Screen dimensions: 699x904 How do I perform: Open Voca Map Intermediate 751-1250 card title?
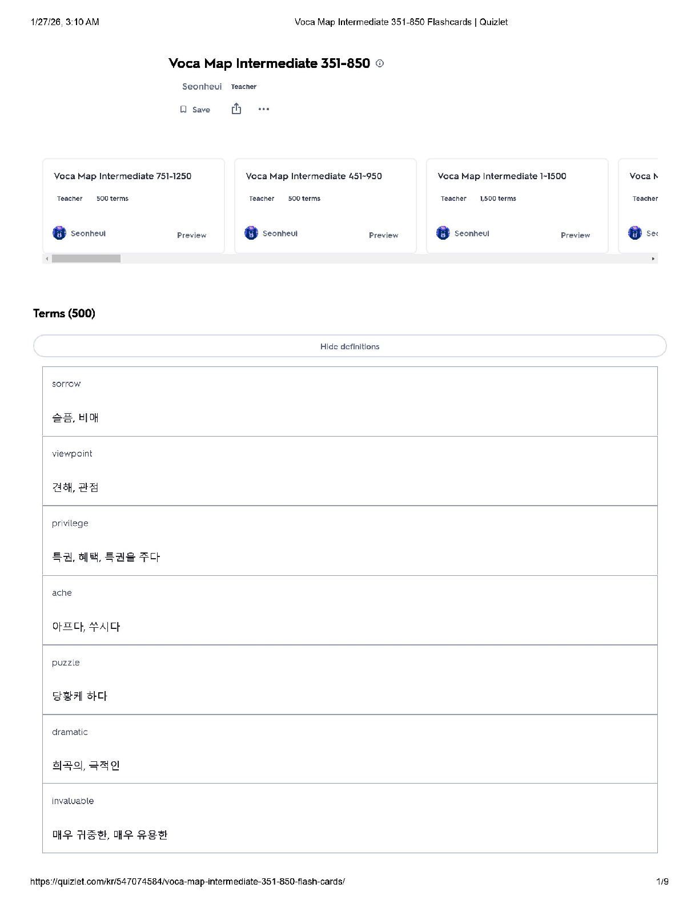point(122,176)
